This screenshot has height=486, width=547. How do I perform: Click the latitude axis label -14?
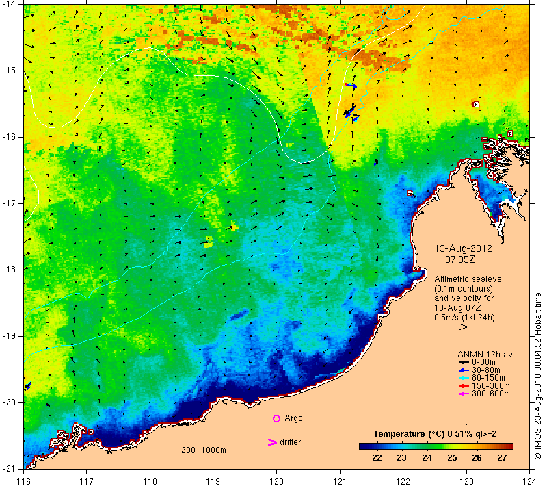click(9, 4)
